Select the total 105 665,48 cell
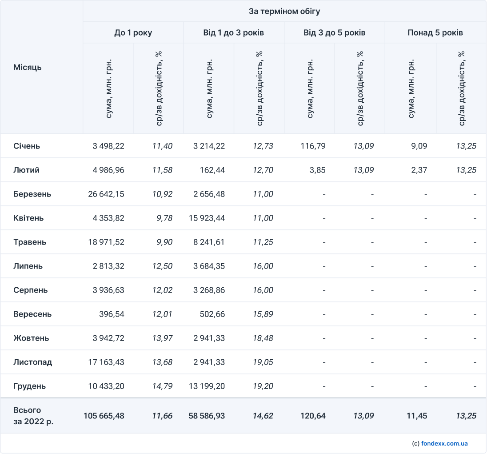 coord(104,416)
